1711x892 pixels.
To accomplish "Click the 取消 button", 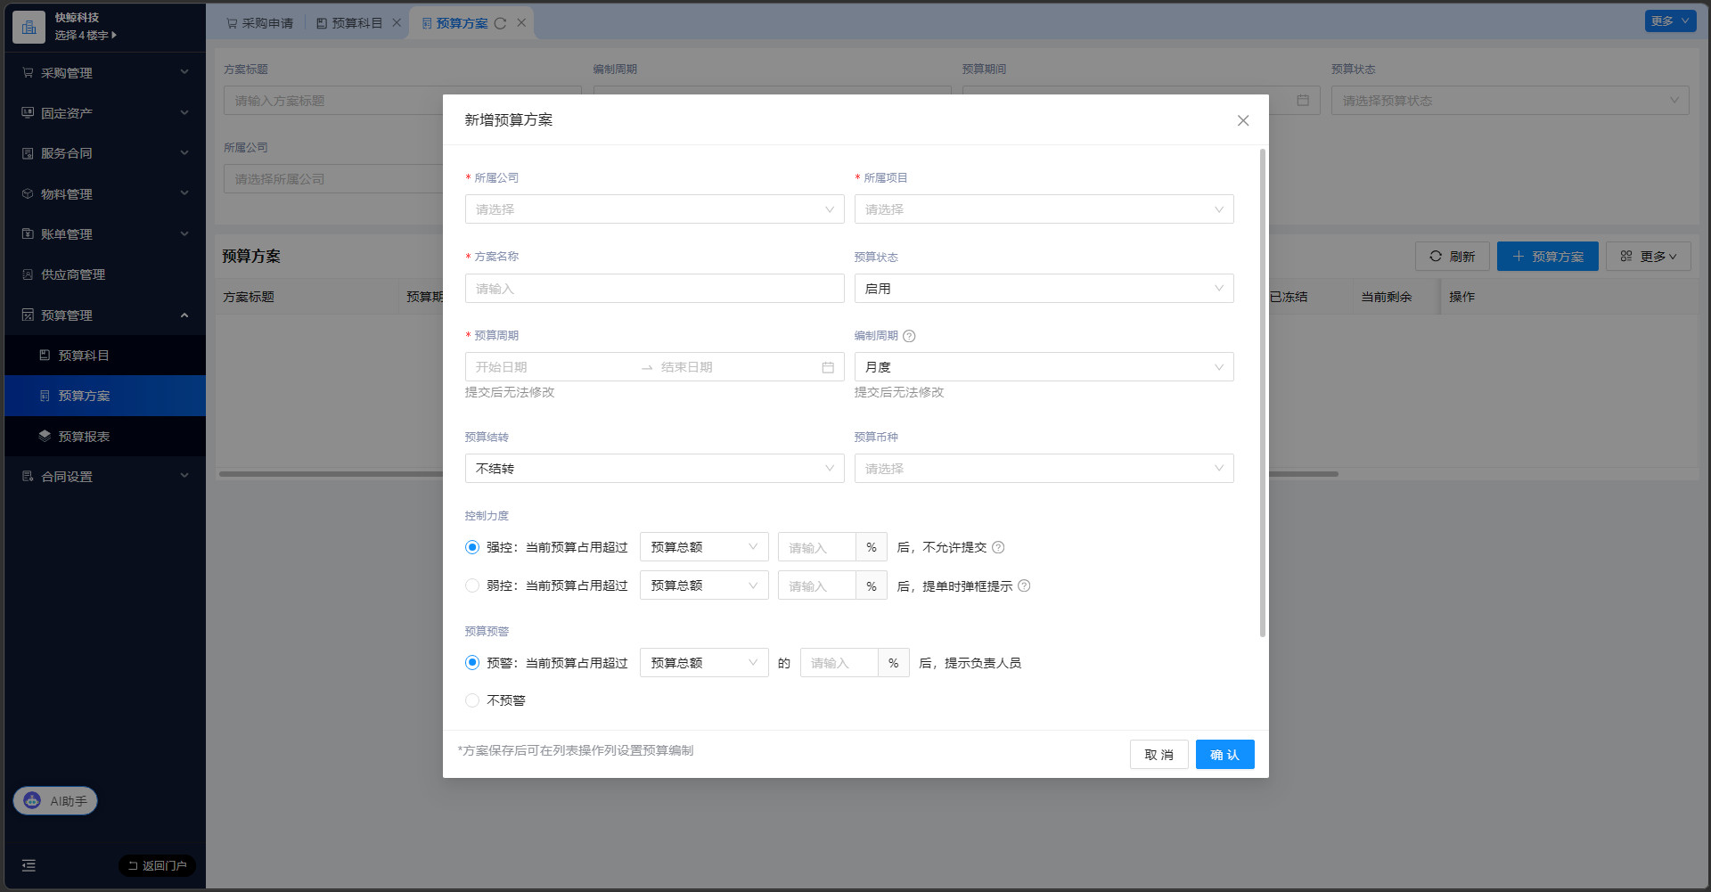I will pos(1158,755).
